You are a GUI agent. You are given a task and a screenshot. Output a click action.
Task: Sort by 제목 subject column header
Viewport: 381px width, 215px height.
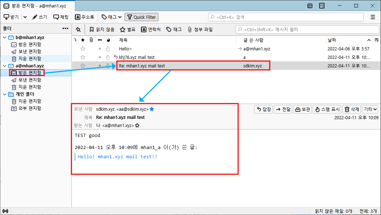[174, 40]
